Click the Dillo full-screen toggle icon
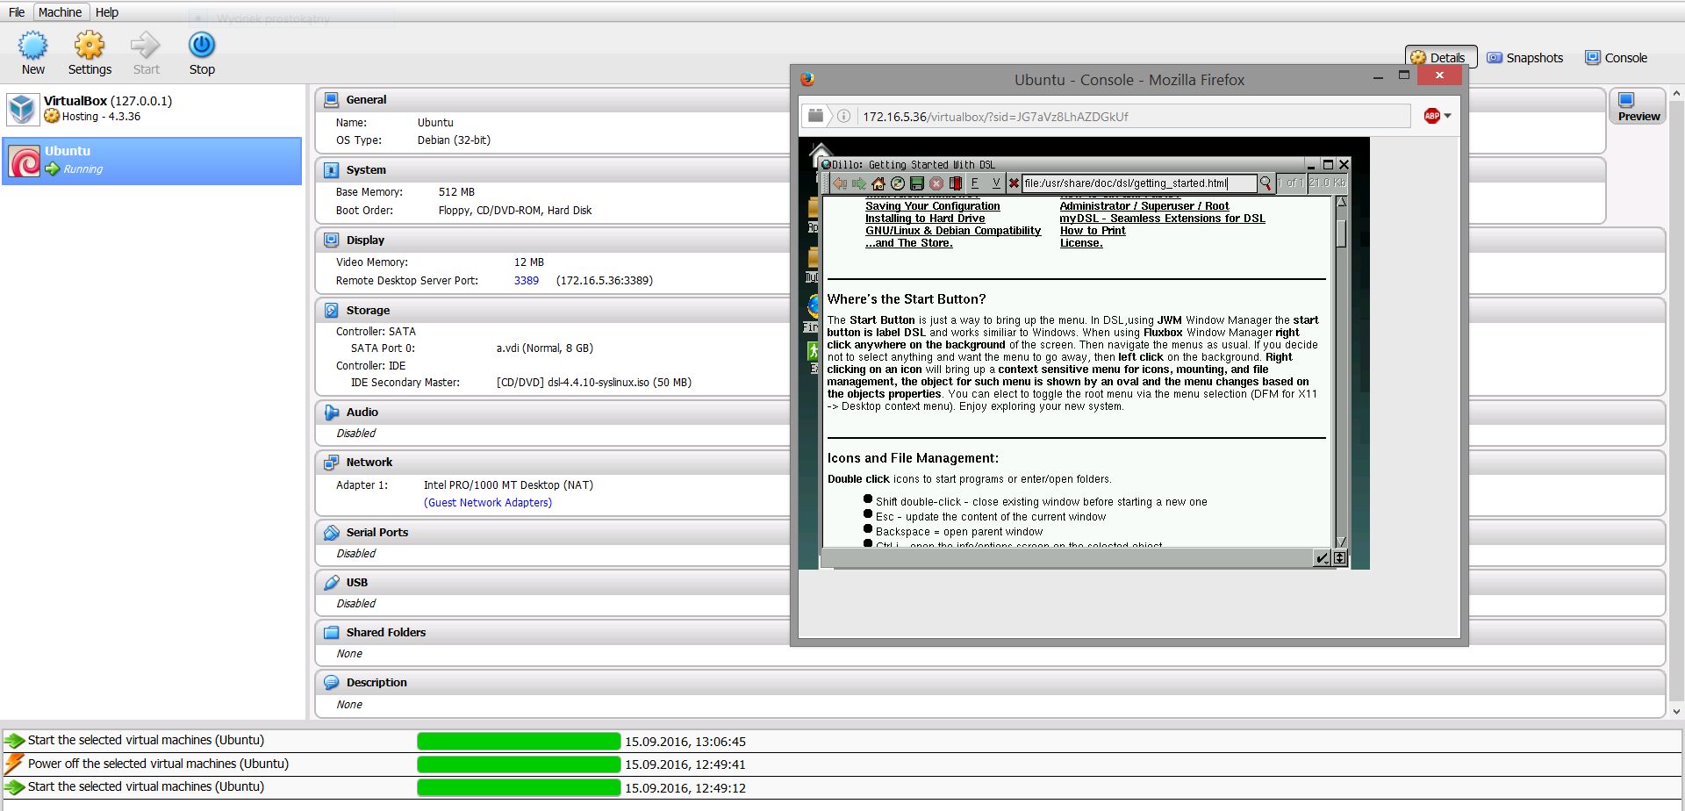The width and height of the screenshot is (1685, 811). (x=1339, y=558)
